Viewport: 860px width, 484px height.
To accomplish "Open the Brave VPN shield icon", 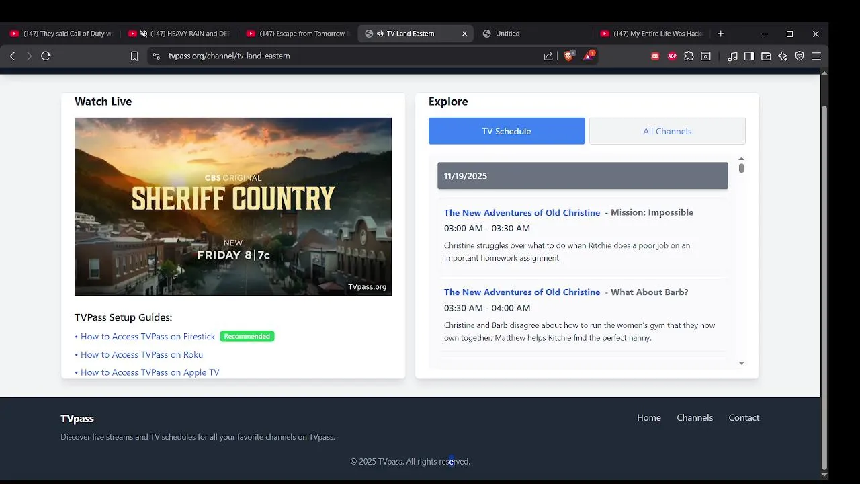I will (x=800, y=56).
